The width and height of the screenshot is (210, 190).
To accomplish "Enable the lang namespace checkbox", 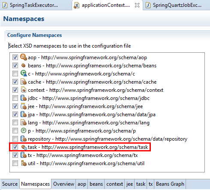I will pyautogui.click(x=15, y=123).
